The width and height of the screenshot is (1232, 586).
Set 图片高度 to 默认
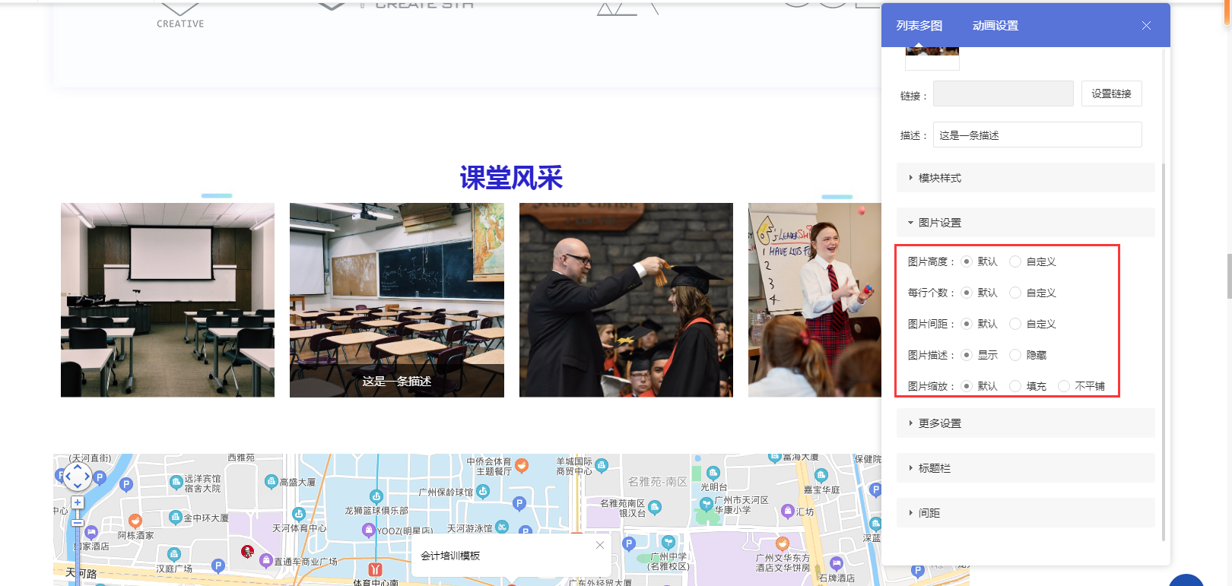tap(967, 261)
